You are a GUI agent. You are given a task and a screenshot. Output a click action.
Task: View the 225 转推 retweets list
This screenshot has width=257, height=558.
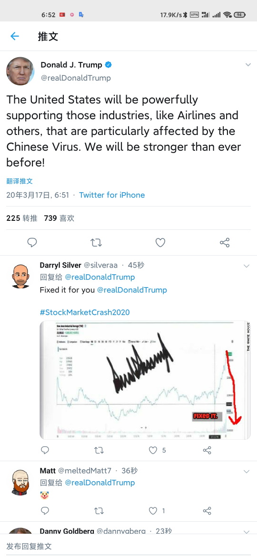coord(21,218)
